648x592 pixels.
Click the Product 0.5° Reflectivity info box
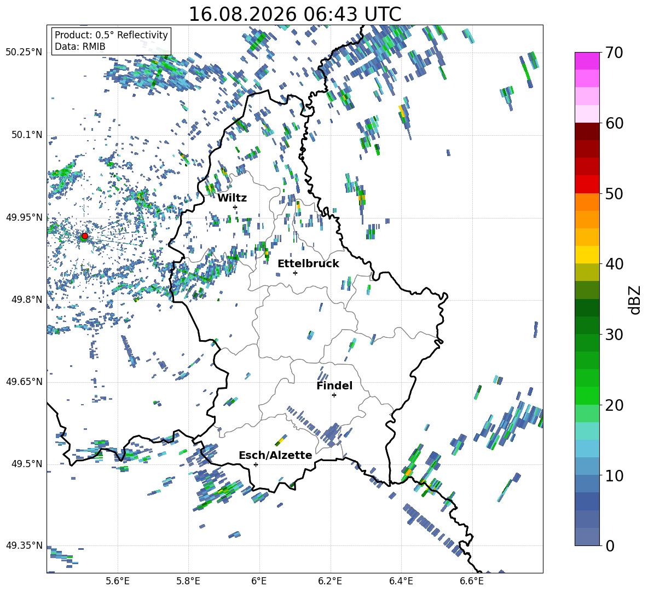111,41
